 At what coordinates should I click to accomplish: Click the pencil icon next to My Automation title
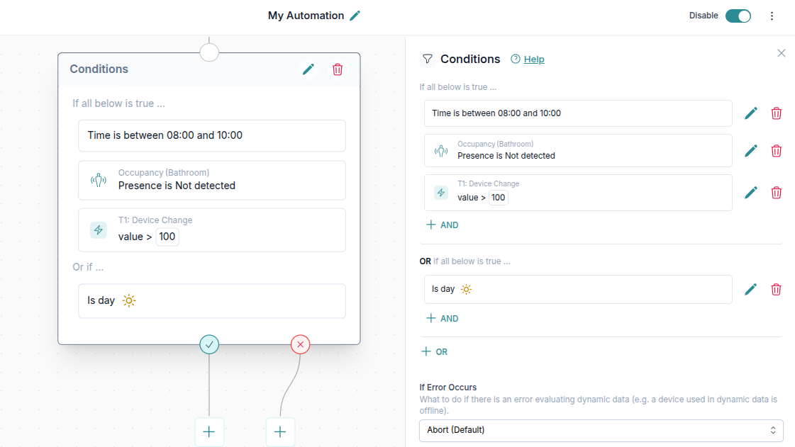(355, 16)
